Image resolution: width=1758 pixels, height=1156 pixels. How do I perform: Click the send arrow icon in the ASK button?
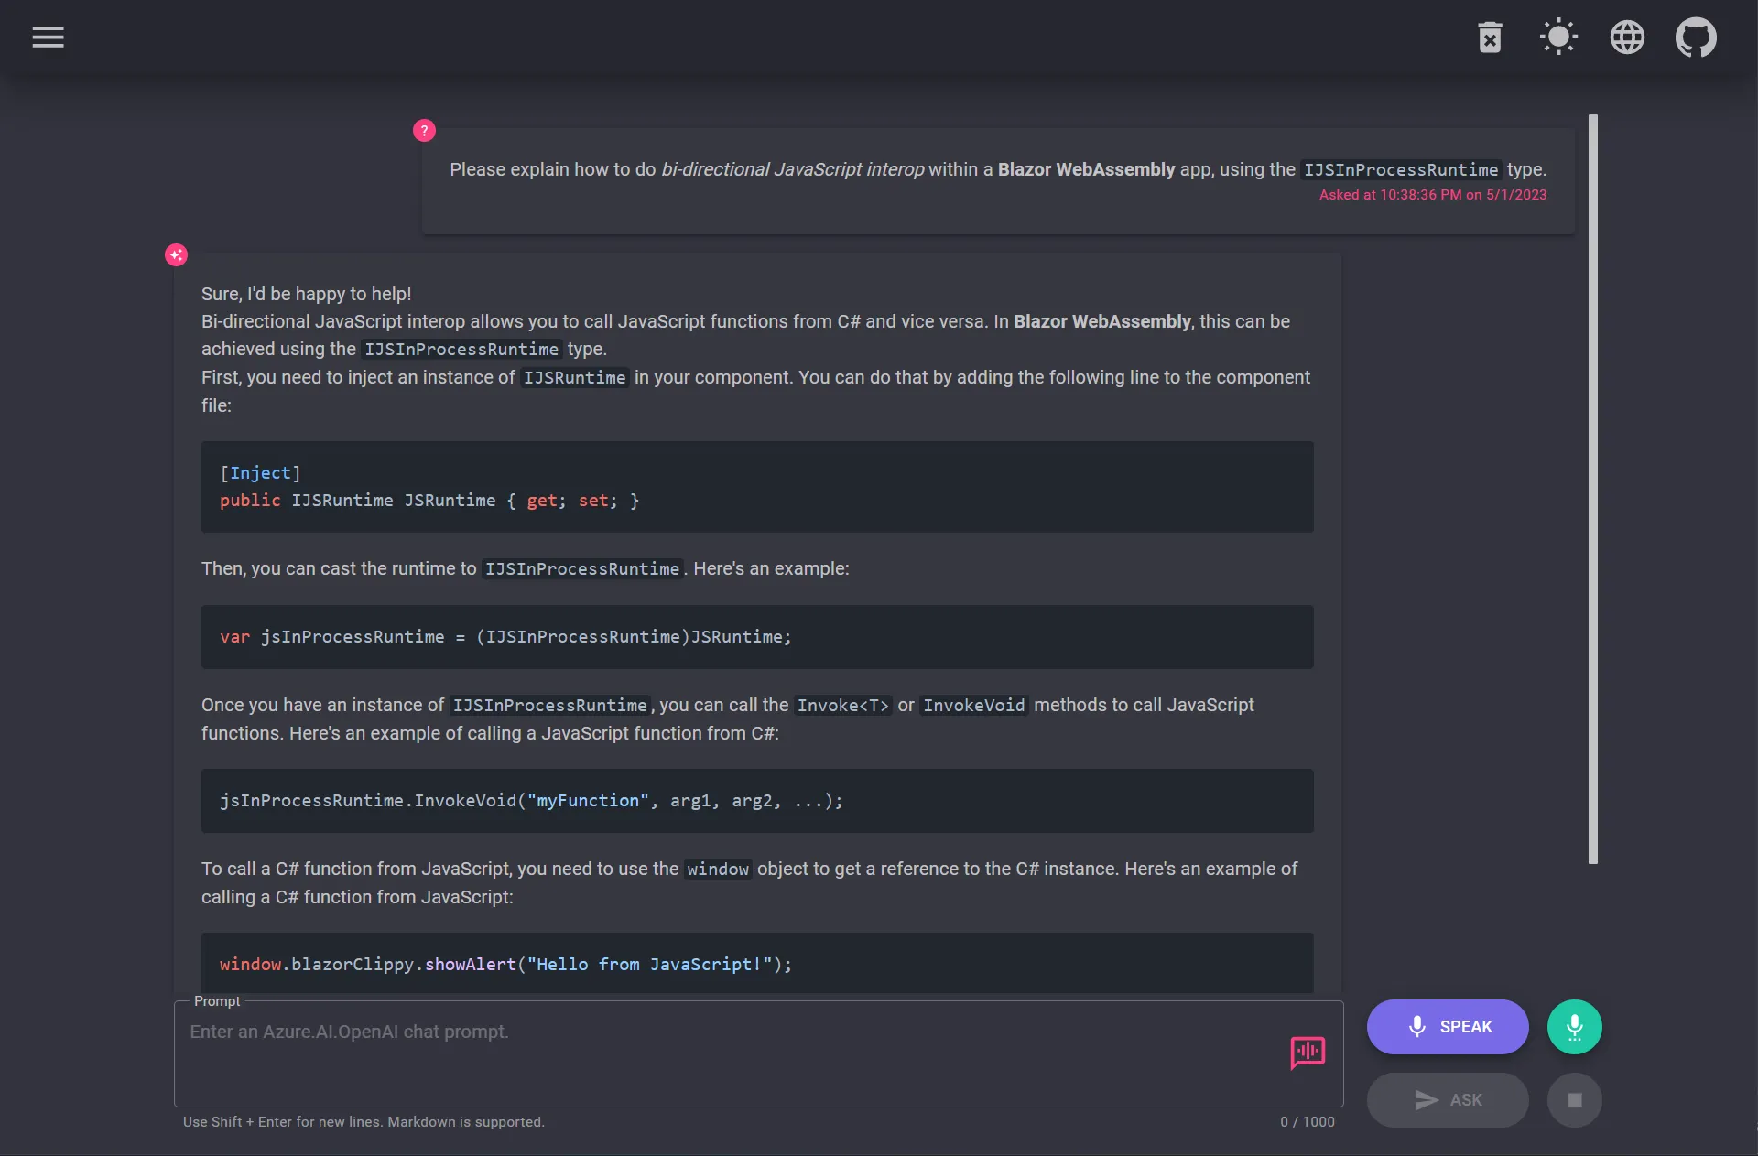[x=1424, y=1100]
